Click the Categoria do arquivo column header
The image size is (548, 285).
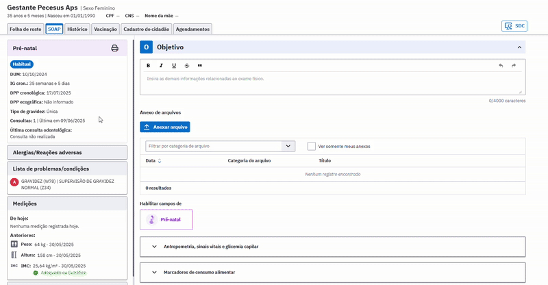[249, 161]
